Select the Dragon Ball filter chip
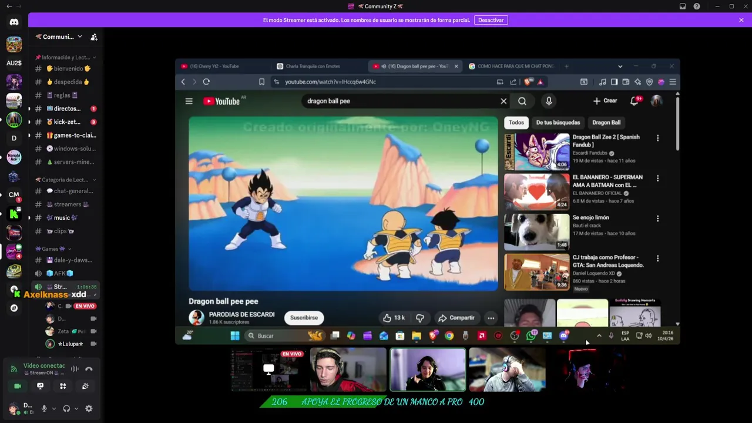Image resolution: width=752 pixels, height=423 pixels. [x=606, y=122]
